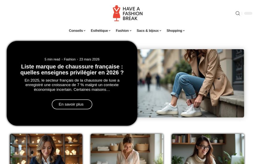The height and width of the screenshot is (164, 254).
Task: Open the jewelry shop woman thumbnail
Action: [x=46, y=149]
